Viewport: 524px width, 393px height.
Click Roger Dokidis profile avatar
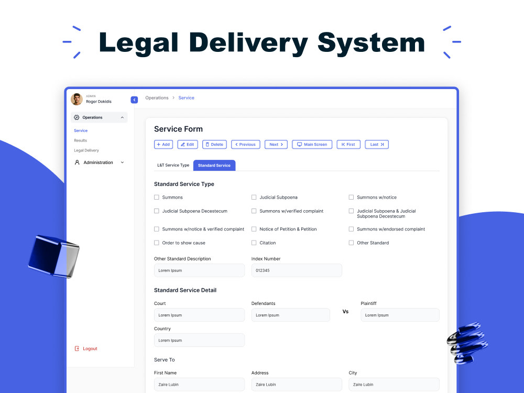(77, 99)
